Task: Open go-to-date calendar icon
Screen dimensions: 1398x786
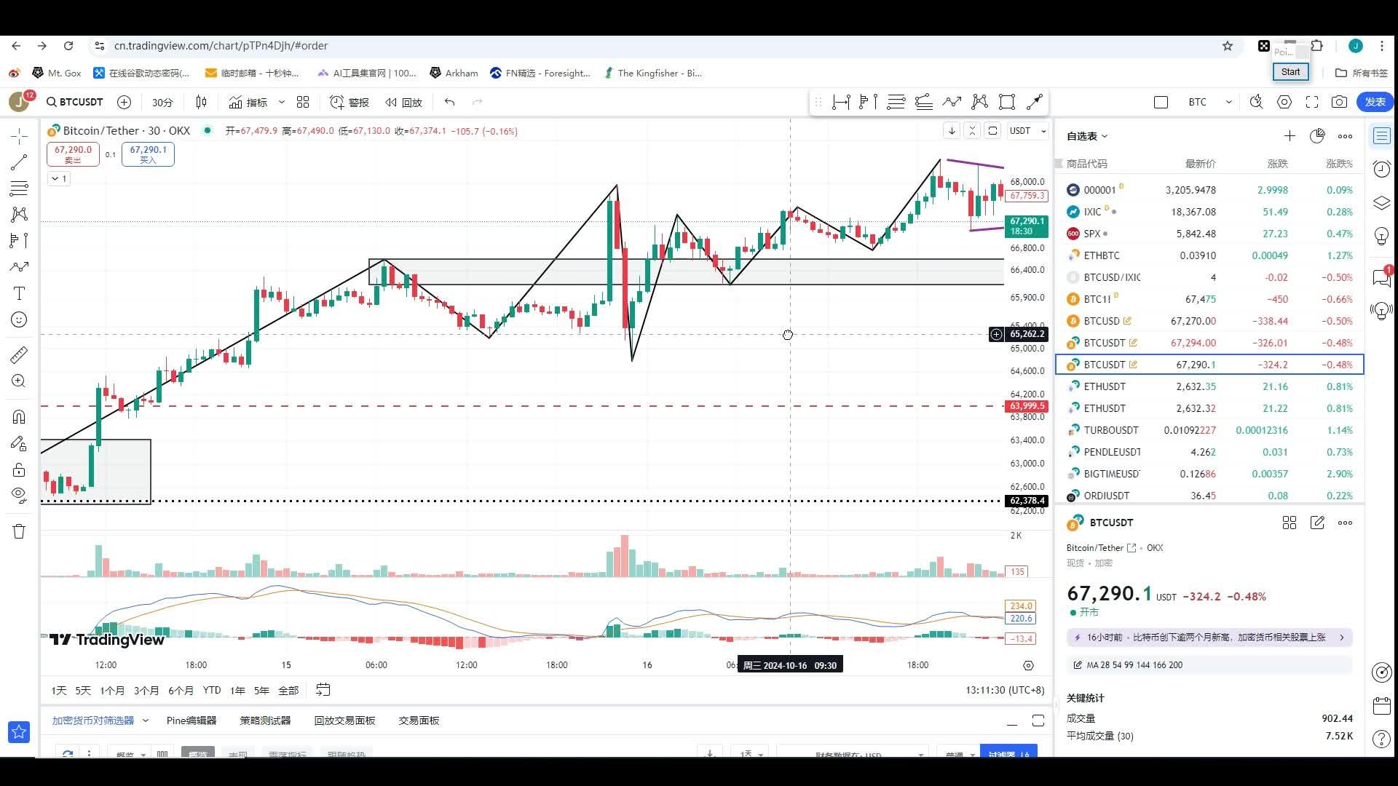Action: pyautogui.click(x=323, y=689)
